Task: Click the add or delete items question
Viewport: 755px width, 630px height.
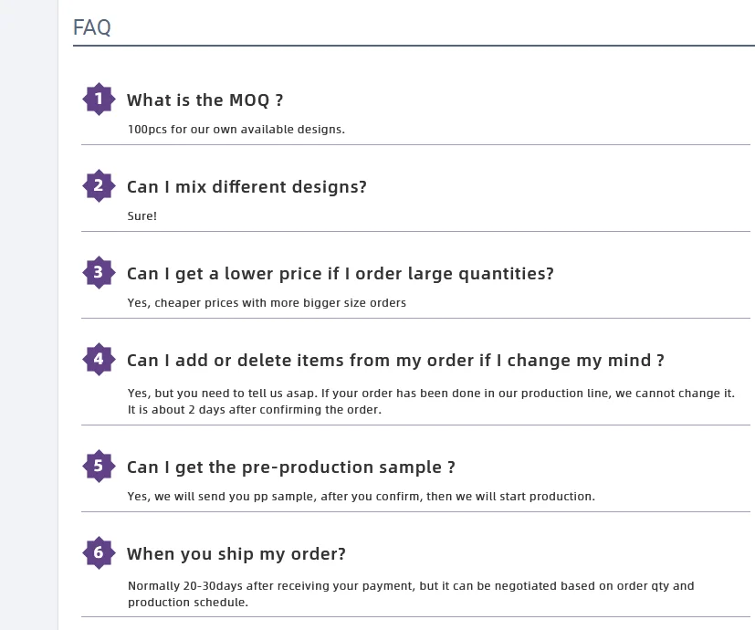Action: (395, 361)
